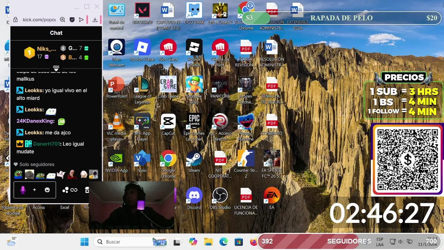Click the zoom magnifier icon in address bar
The height and width of the screenshot is (250, 444).
point(63,20)
